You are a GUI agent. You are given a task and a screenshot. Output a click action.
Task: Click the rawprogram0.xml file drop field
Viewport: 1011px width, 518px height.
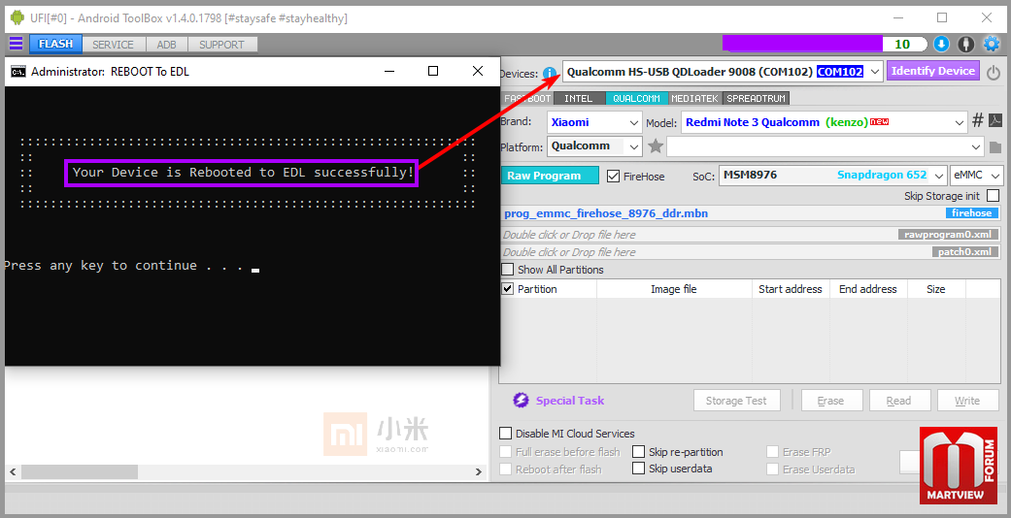(752, 235)
